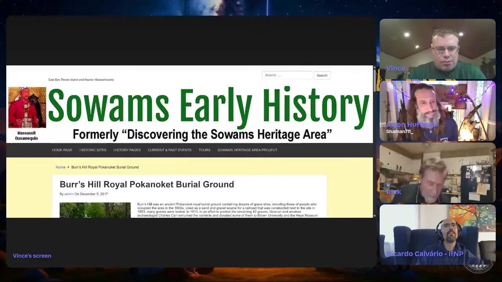The width and height of the screenshot is (502, 282).
Task: Click the scroll up arrow of the shared page
Action: 375,68
